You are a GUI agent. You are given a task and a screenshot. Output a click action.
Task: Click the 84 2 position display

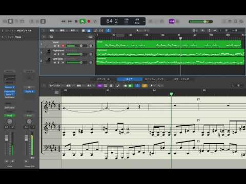[x=112, y=21]
